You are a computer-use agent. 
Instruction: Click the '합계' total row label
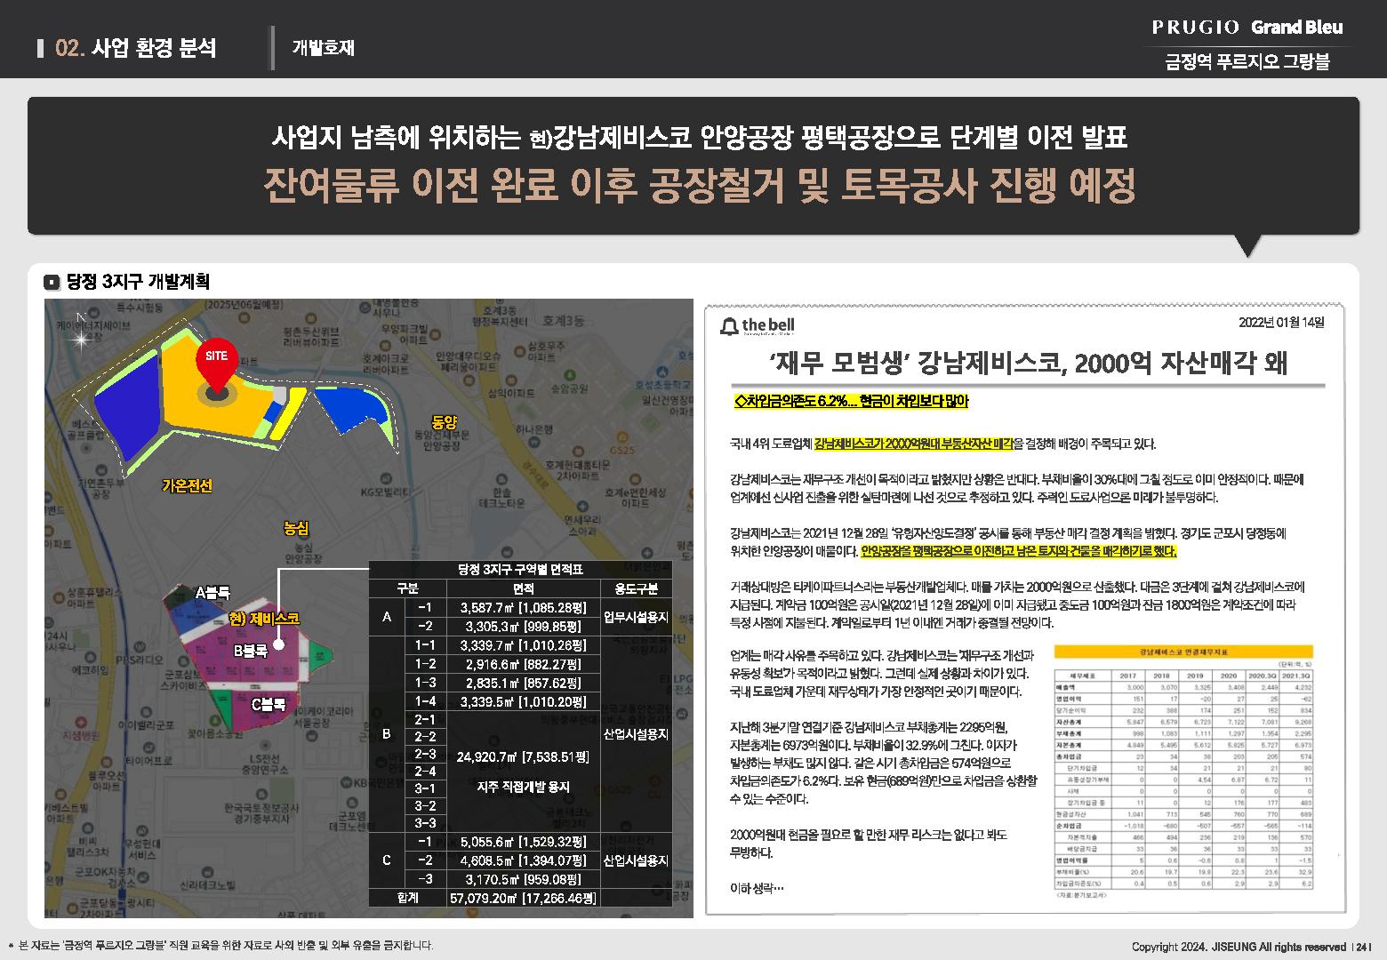407,898
